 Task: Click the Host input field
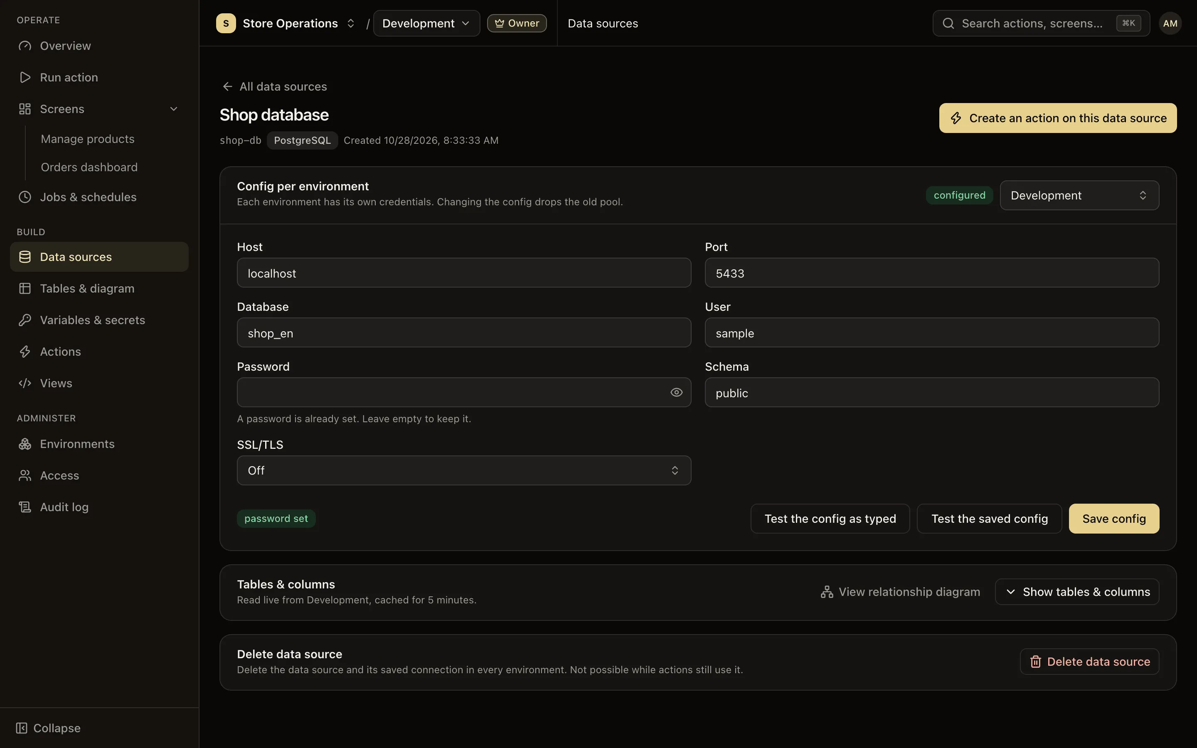[464, 273]
